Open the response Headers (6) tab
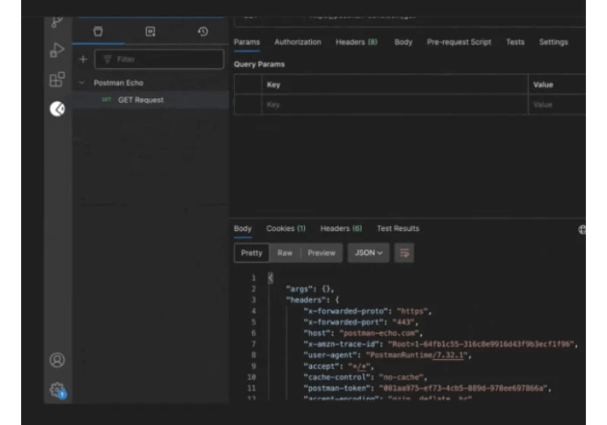Screen dimensions: 607x425 (341, 228)
